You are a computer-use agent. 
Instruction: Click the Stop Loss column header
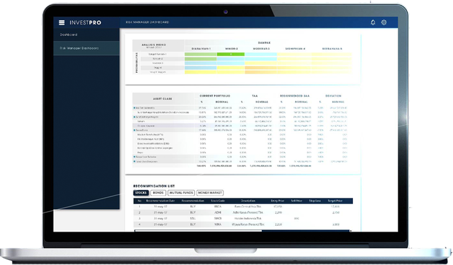[315, 201]
